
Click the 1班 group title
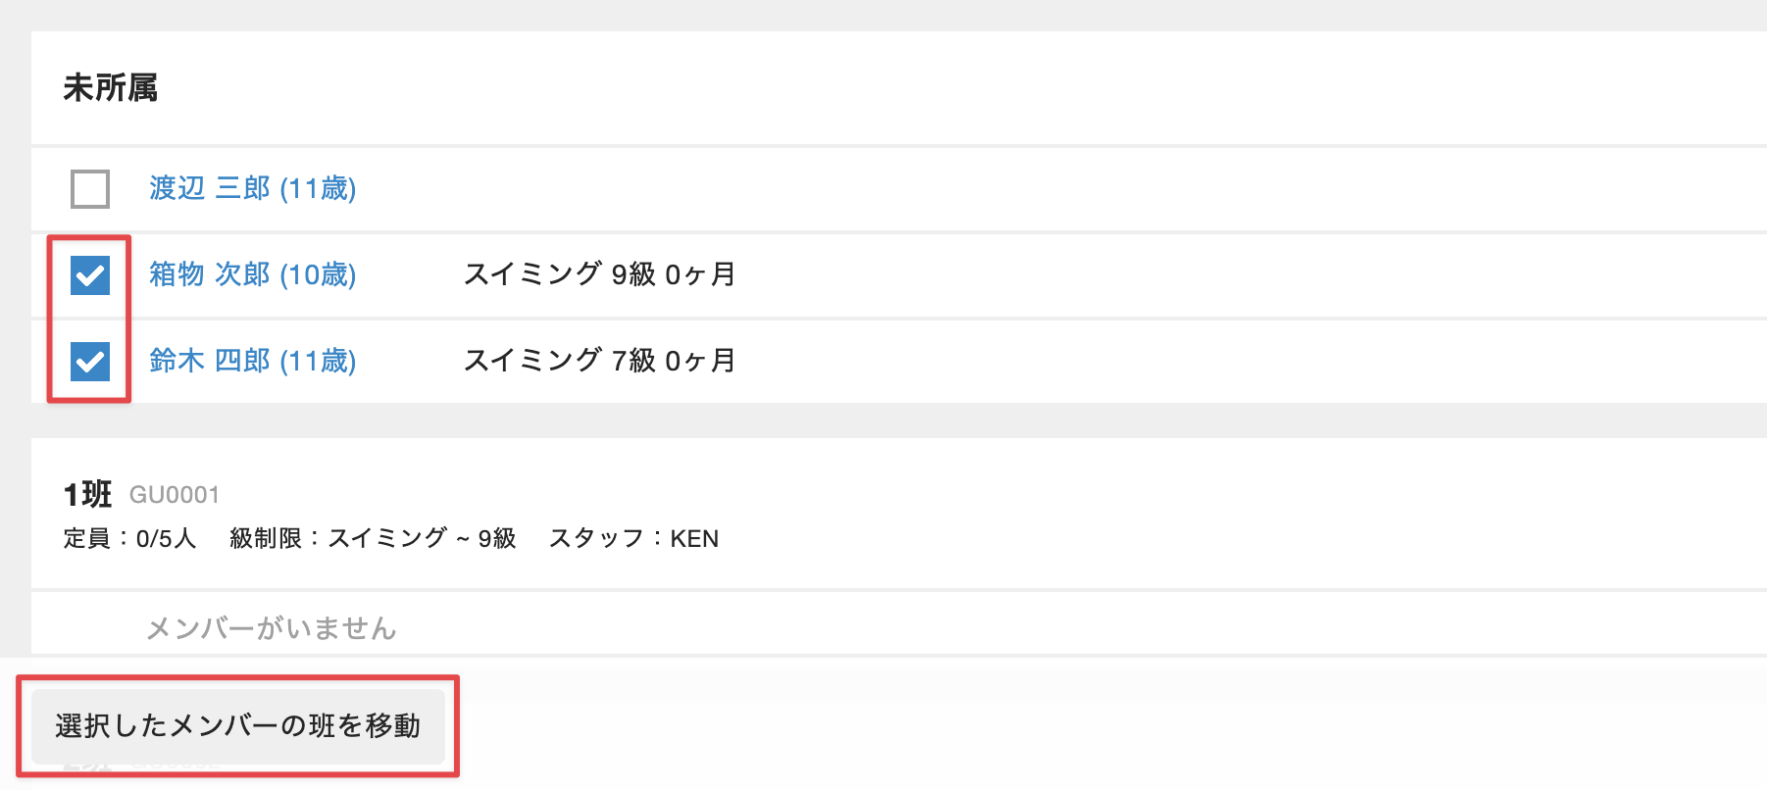point(87,494)
